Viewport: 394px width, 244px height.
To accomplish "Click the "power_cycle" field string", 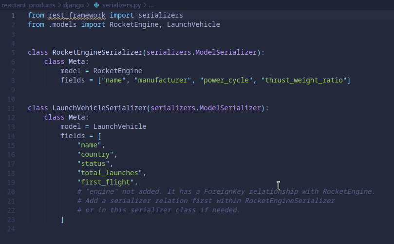I will click(226, 80).
